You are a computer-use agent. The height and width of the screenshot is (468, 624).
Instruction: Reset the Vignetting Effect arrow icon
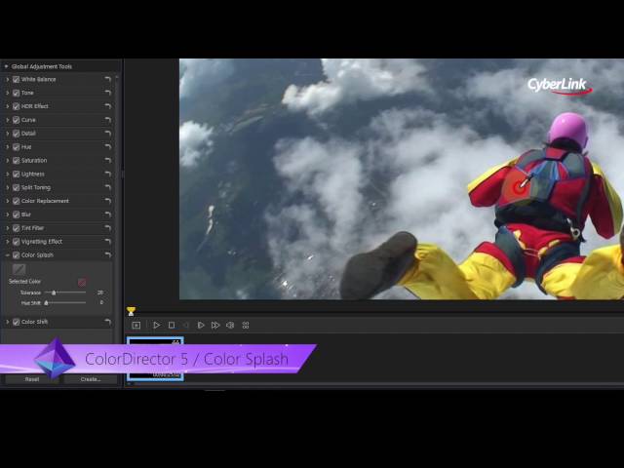107,242
